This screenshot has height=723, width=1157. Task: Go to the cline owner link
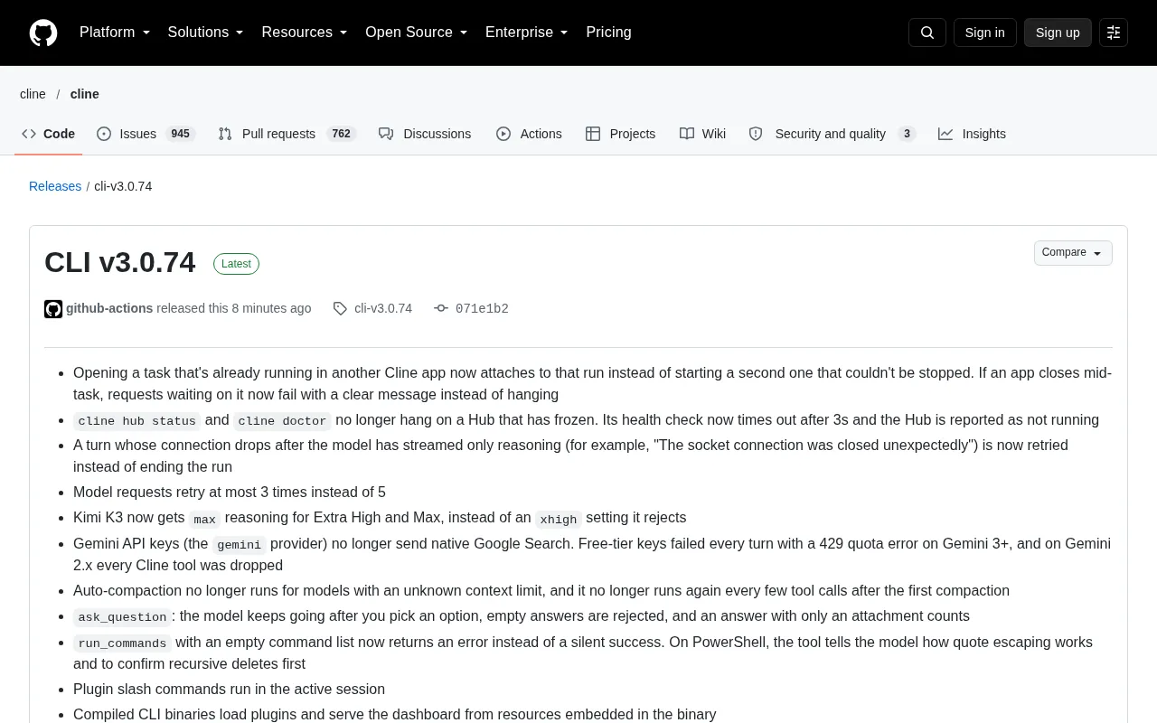coord(33,94)
